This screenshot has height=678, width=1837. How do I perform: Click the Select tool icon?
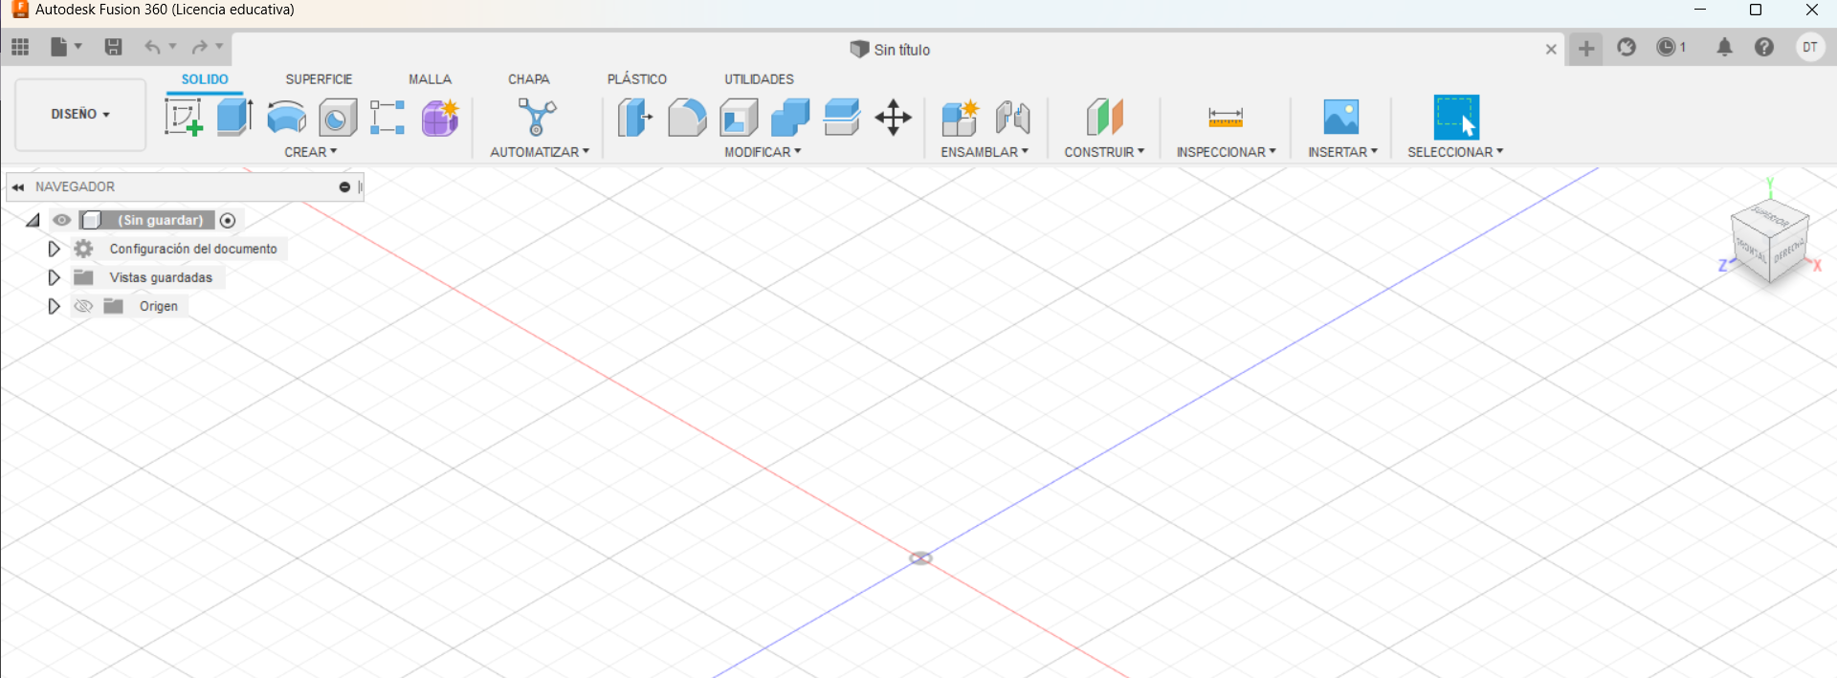1456,118
